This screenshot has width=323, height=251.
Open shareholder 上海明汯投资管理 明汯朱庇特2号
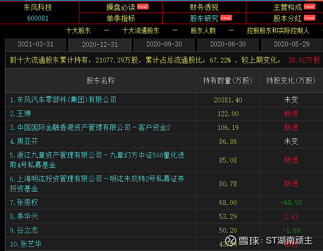click(x=97, y=184)
